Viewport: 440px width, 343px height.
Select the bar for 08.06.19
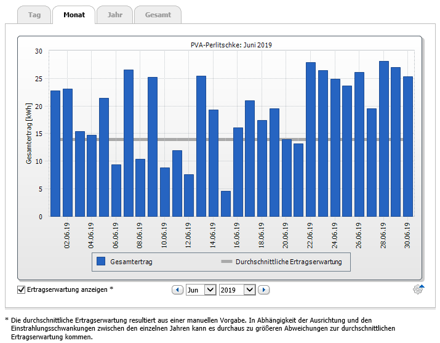140,188
